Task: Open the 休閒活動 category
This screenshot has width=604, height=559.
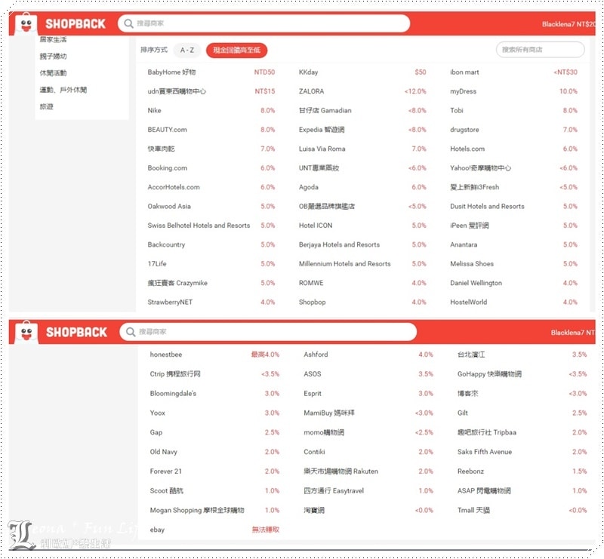Action: pos(53,73)
